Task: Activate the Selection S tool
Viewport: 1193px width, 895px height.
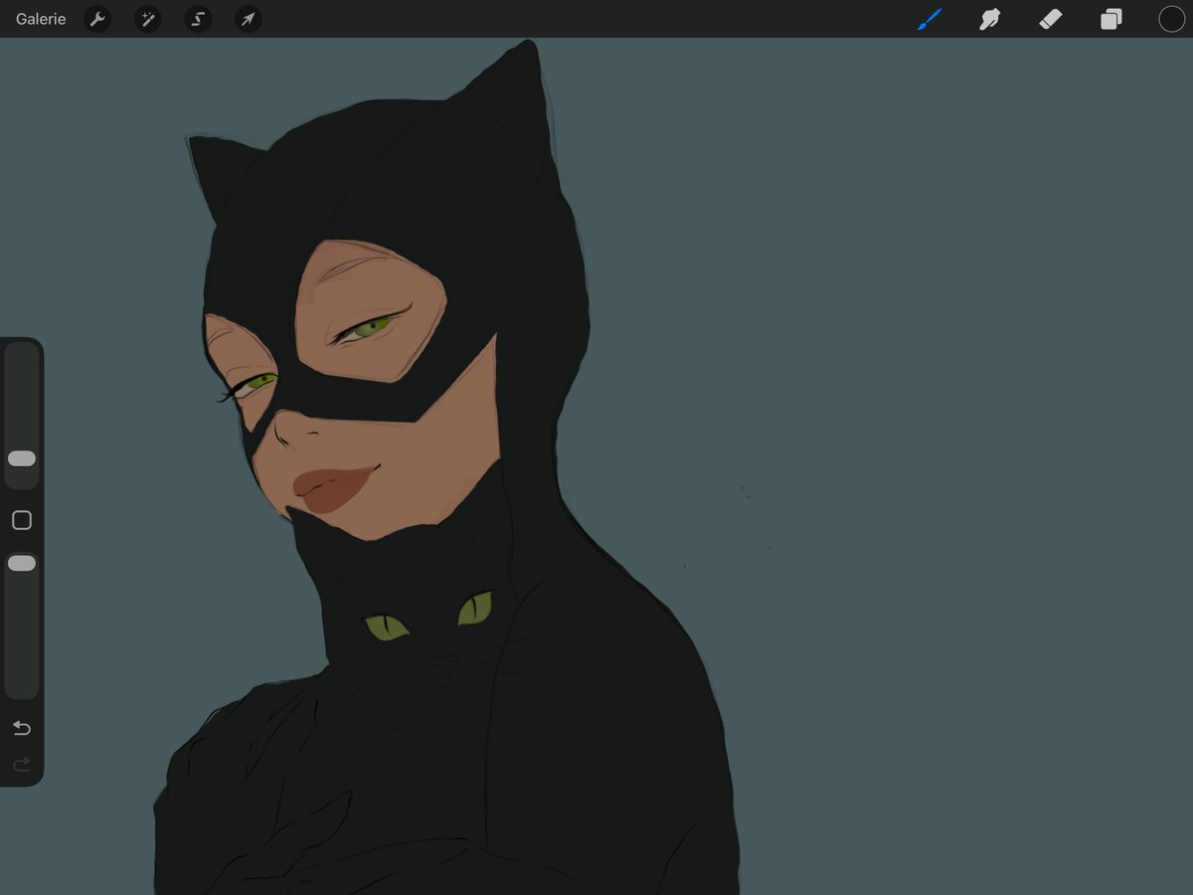Action: (x=198, y=19)
